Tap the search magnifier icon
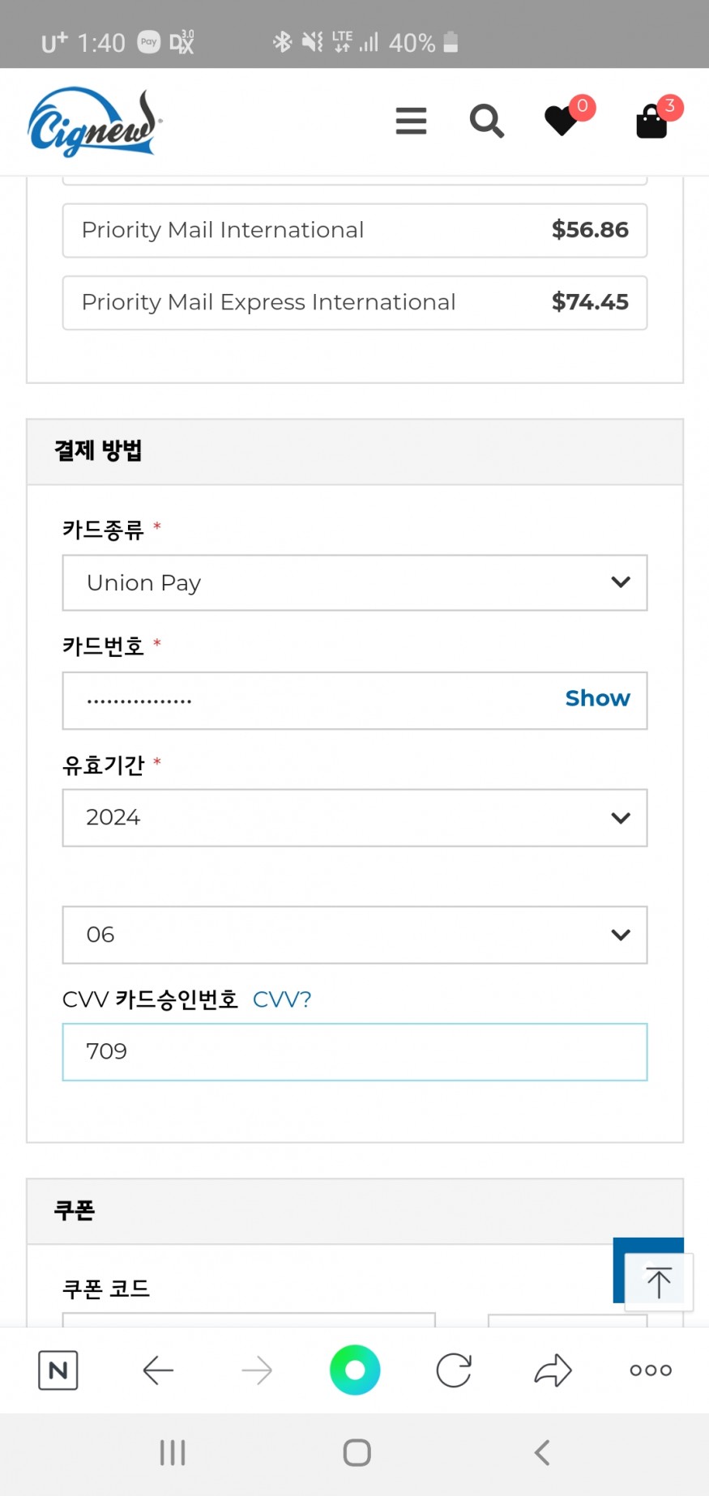The height and width of the screenshot is (1496, 709). point(487,121)
